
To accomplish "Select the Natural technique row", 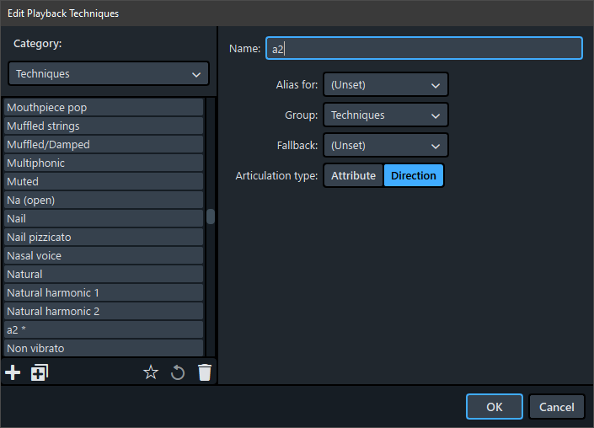I will pyautogui.click(x=104, y=275).
